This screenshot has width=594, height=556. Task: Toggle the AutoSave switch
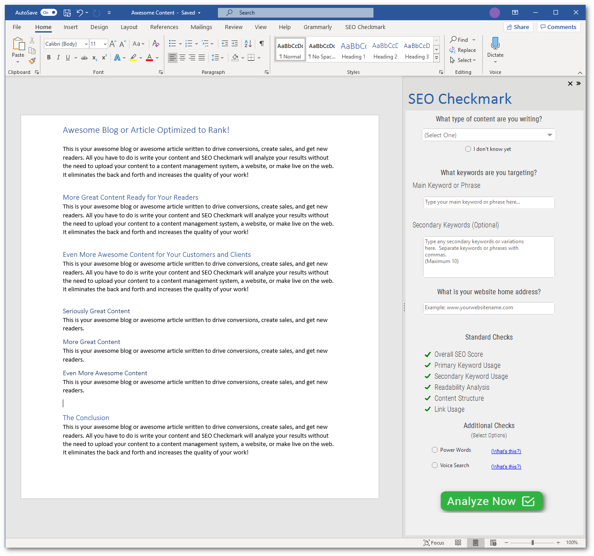point(49,13)
